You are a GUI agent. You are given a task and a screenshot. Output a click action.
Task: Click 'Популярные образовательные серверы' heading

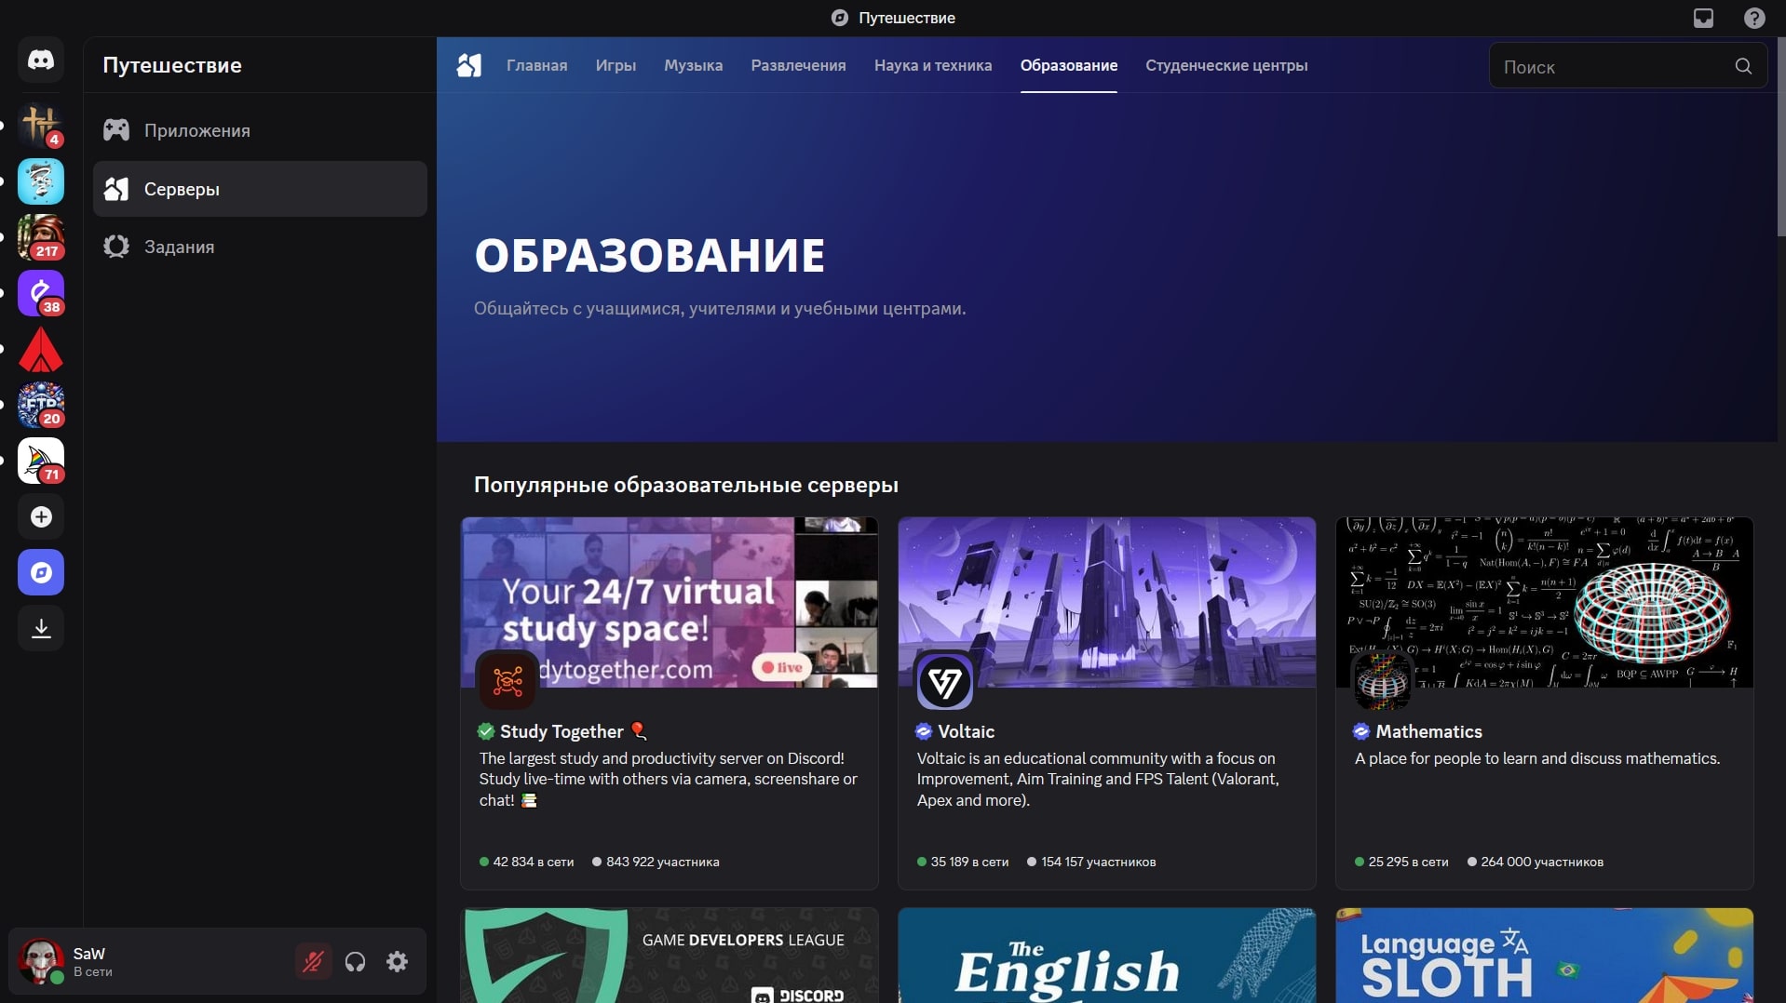685,485
